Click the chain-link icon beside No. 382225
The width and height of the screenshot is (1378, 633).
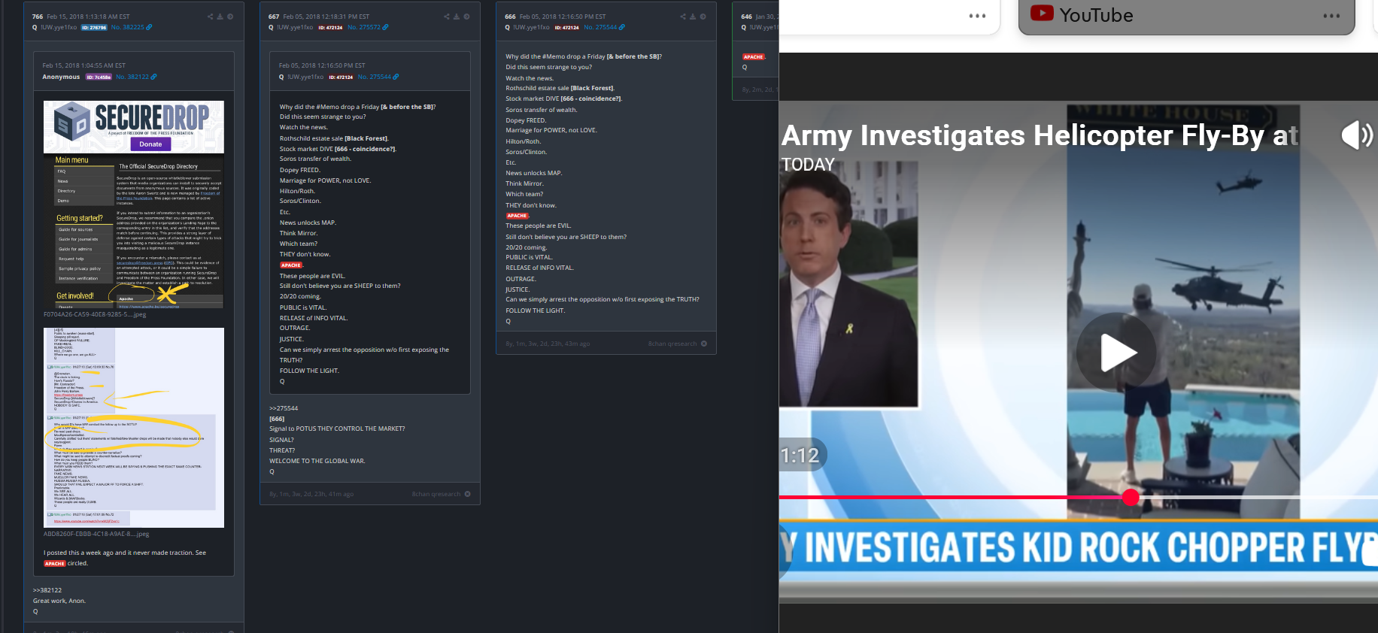149,27
